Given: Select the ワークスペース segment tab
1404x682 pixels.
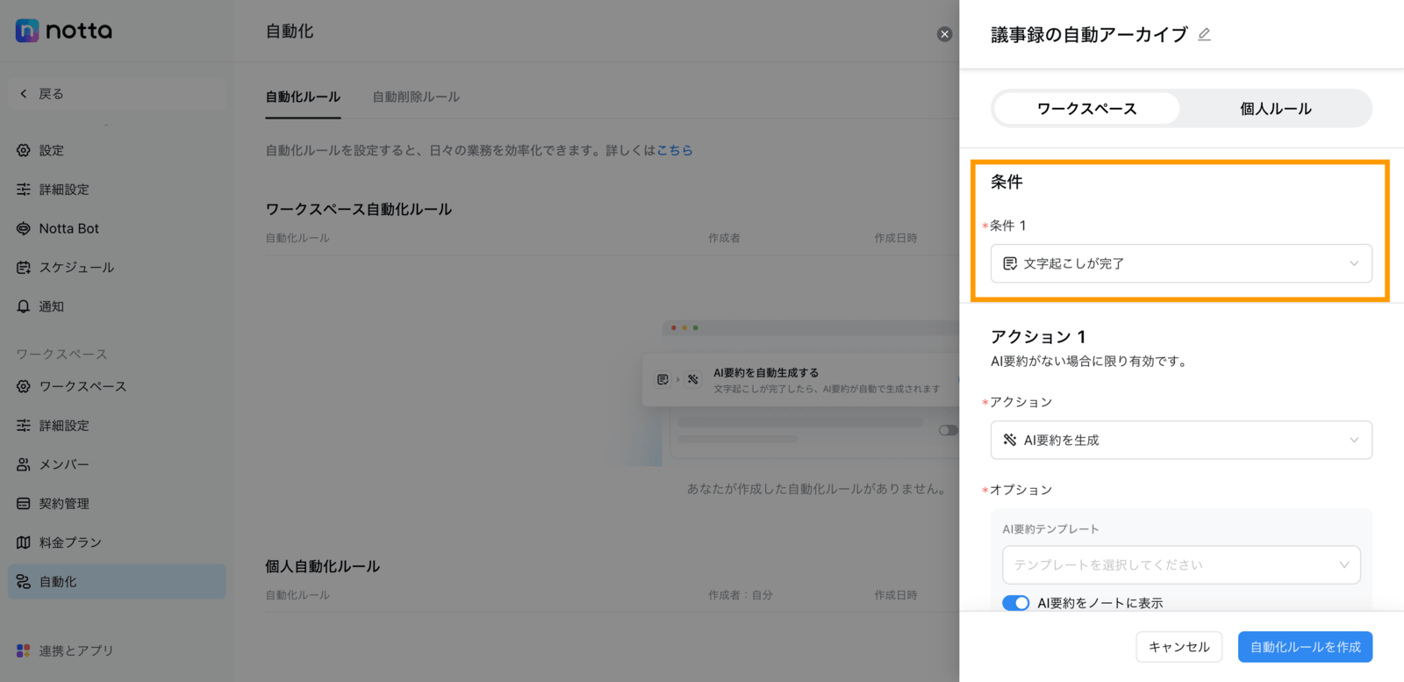Looking at the screenshot, I should tap(1086, 109).
